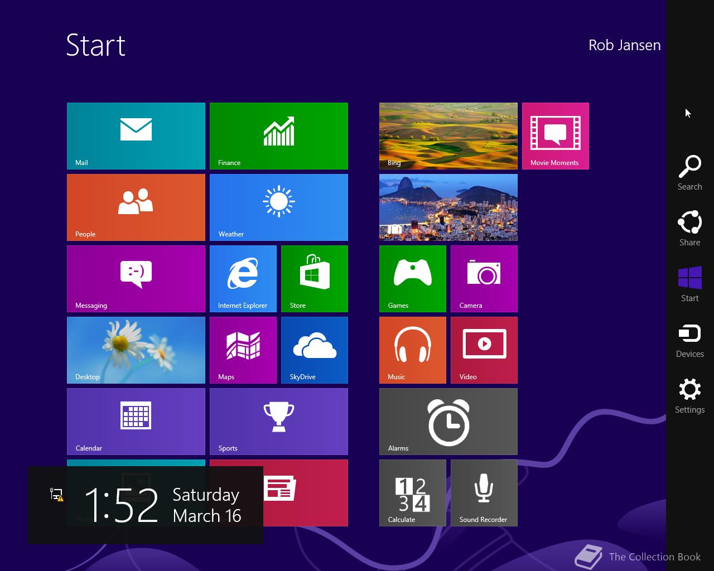Open the Devices charm
Viewport: 714px width, 571px height.
690,340
